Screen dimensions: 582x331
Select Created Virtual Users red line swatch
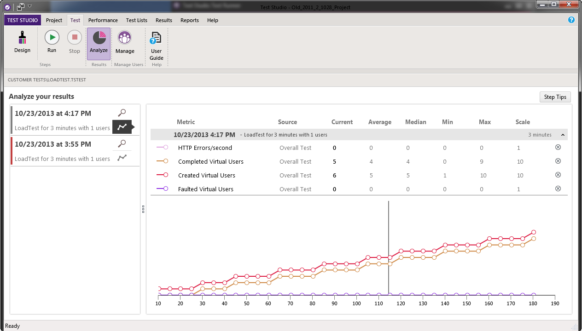(163, 175)
